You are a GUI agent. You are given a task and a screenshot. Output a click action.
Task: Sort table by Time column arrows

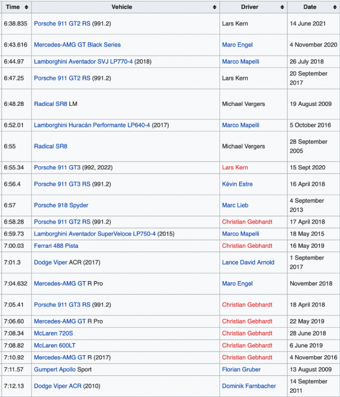[26, 7]
